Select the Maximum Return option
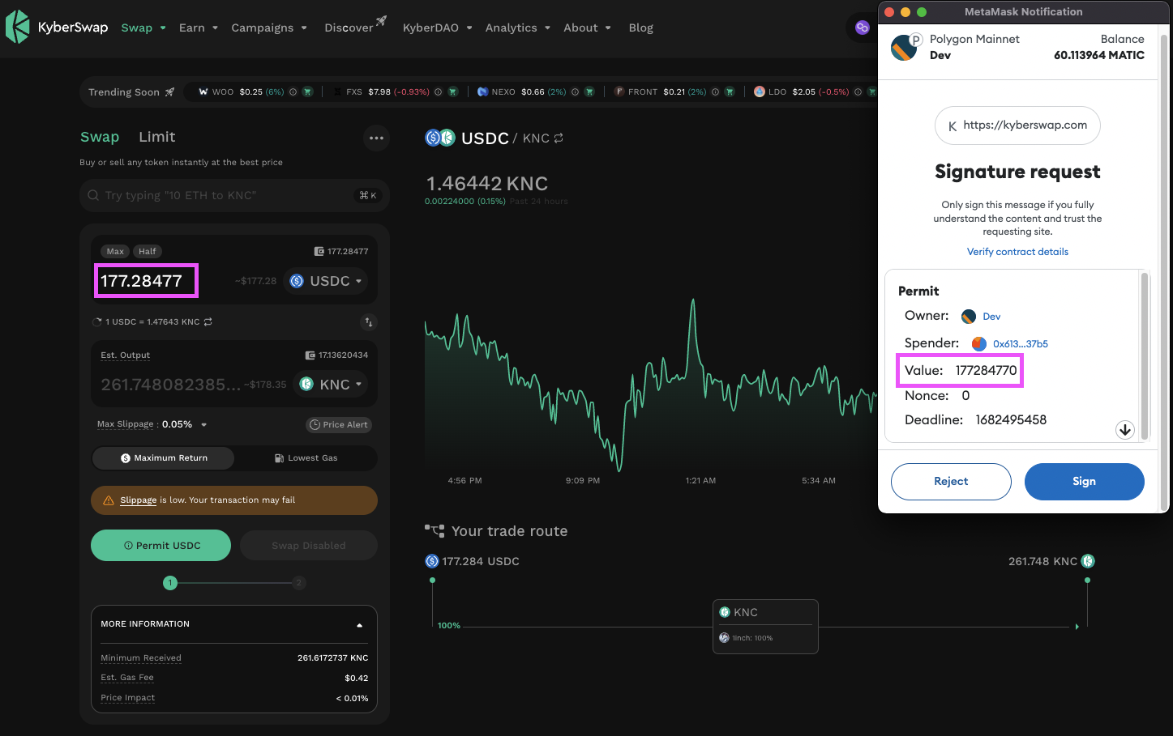The width and height of the screenshot is (1173, 736). click(164, 458)
